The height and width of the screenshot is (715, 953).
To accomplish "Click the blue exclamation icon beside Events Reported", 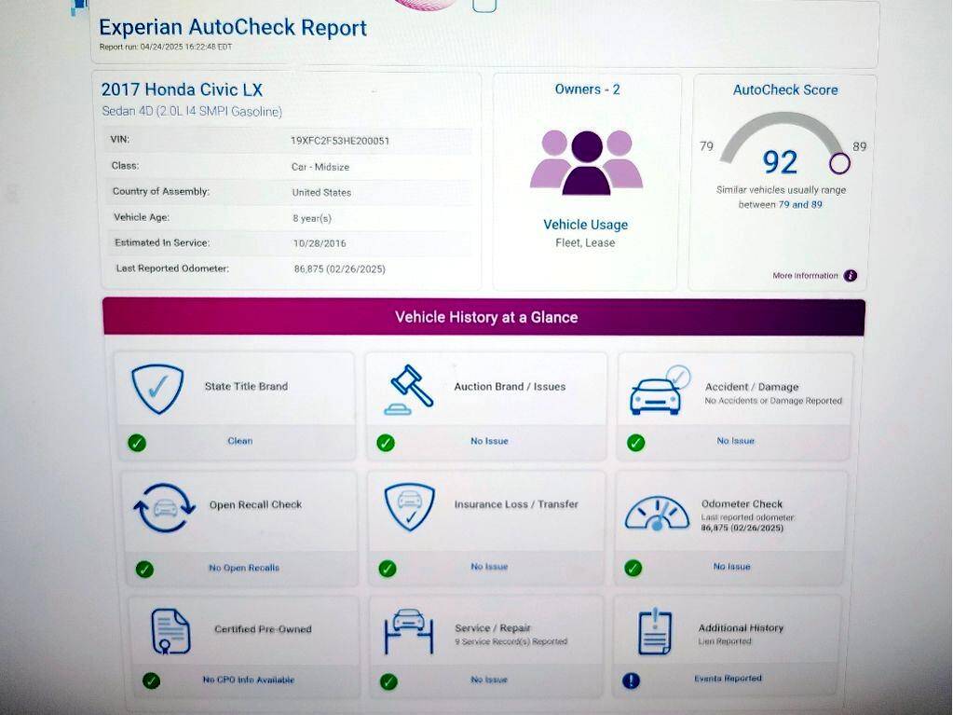I will point(632,680).
